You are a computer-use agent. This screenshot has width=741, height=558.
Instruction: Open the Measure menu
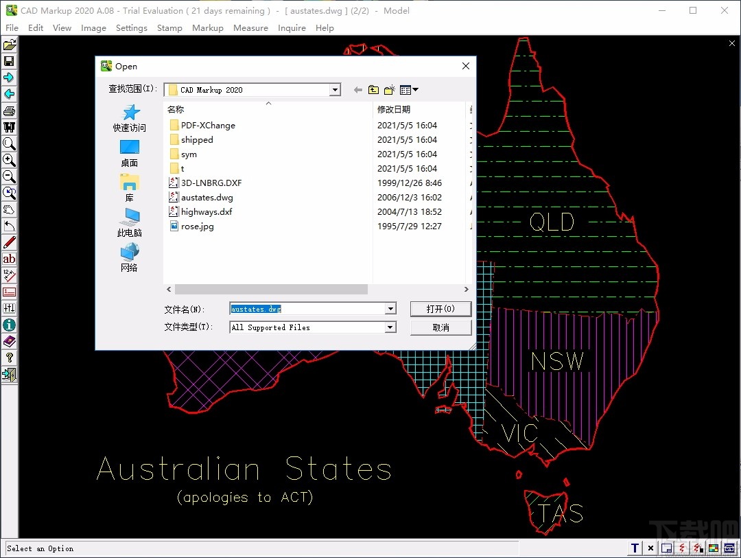(x=250, y=28)
